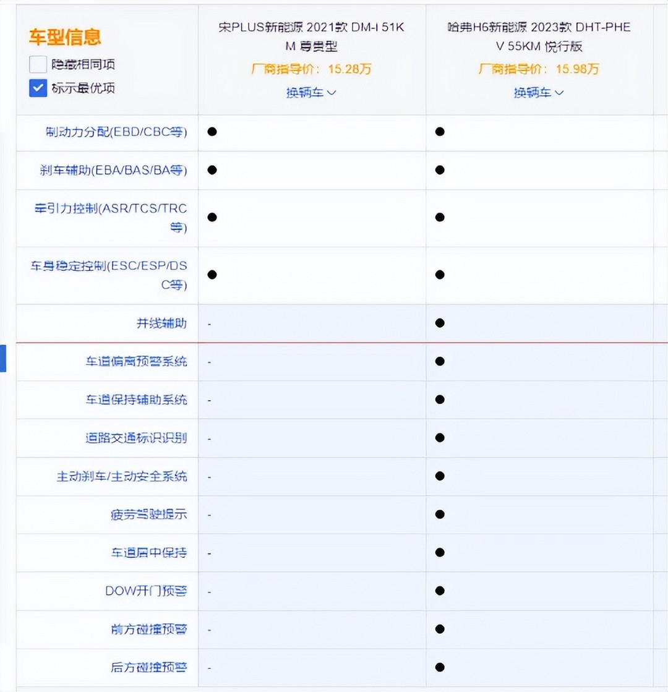Click 宋PLUS dash in 疲劳驾驶提示 row
The height and width of the screenshot is (692, 668).
(x=209, y=516)
